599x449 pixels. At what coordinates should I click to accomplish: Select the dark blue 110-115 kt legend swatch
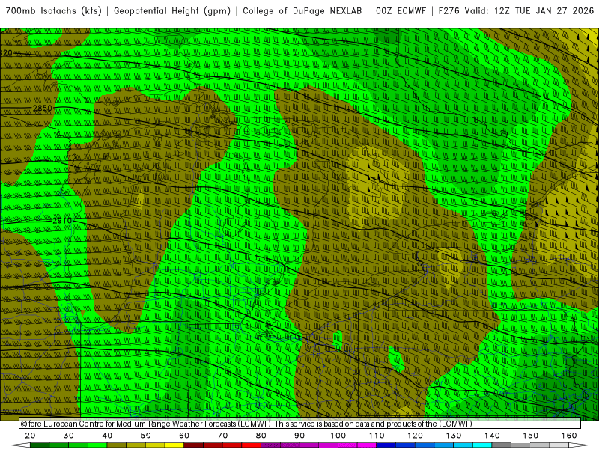(386, 445)
